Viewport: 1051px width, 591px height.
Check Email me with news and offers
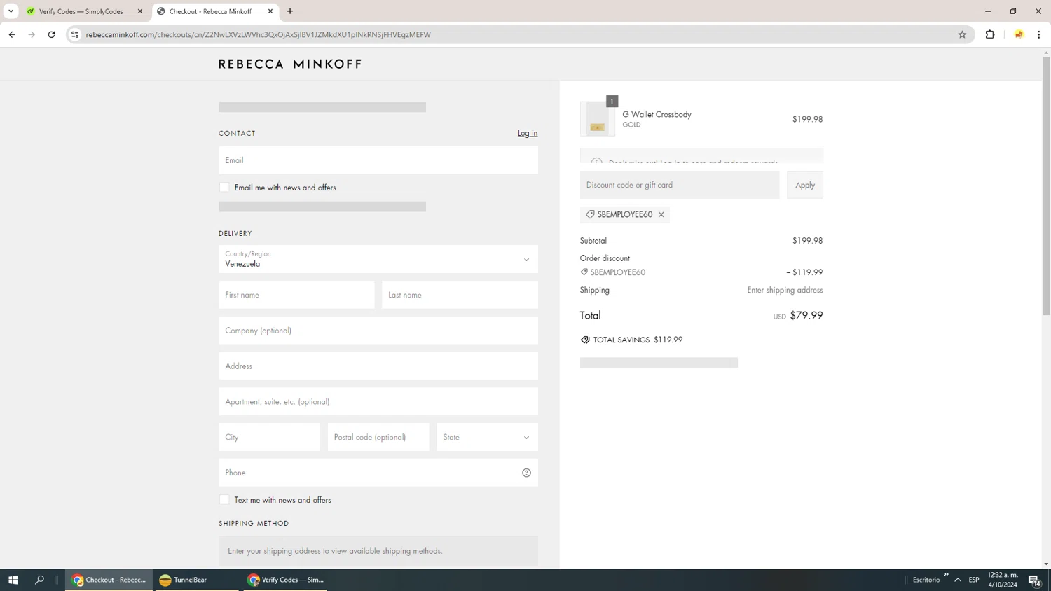(x=224, y=187)
